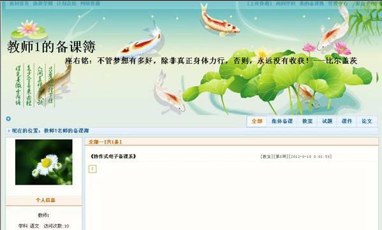
Task: Click the 教师1的备课簿 title
Action: coord(51,47)
